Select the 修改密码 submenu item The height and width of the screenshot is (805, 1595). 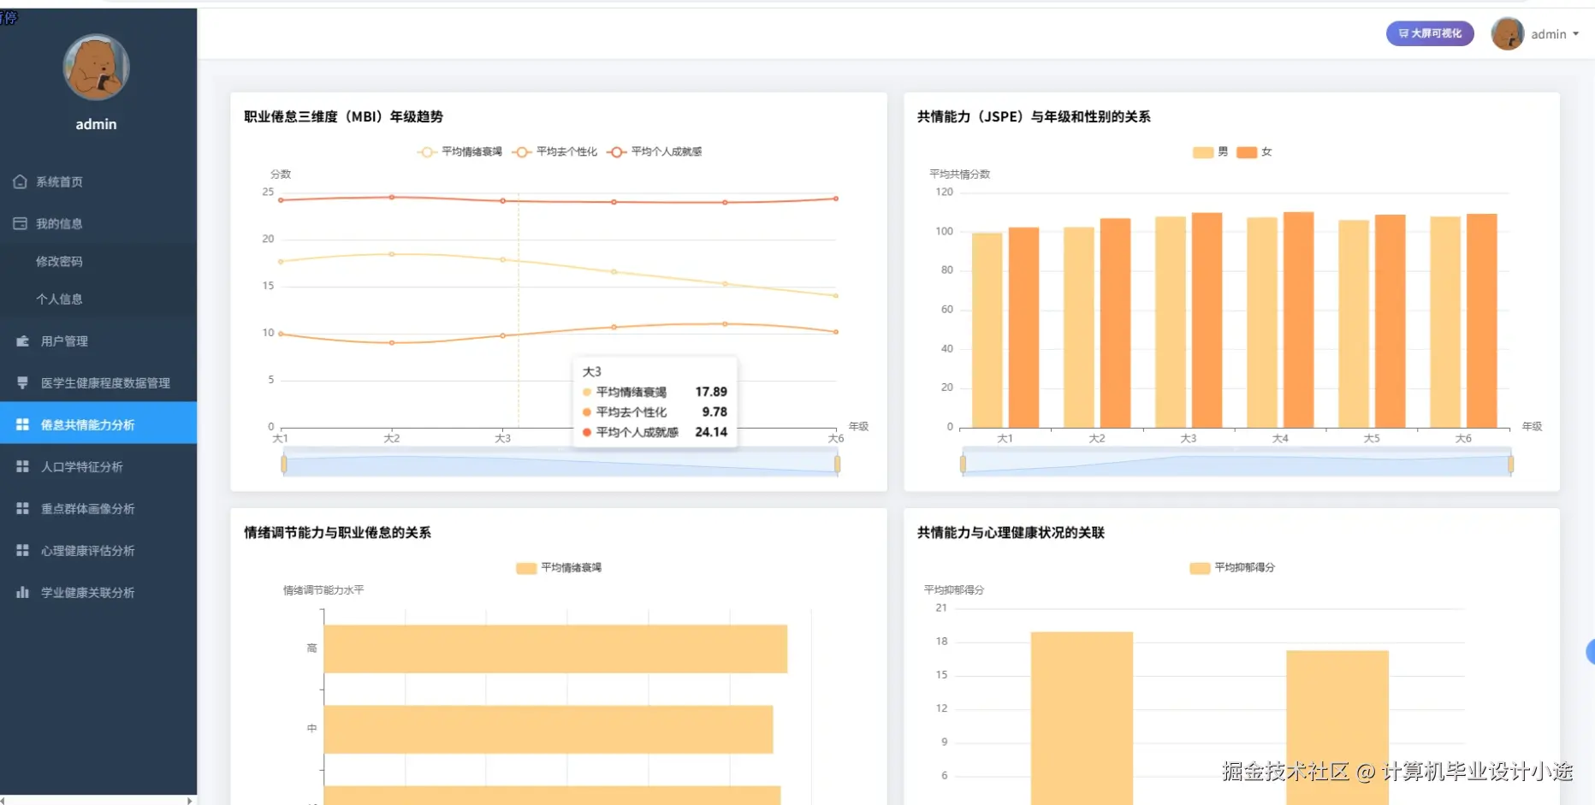pos(98,261)
